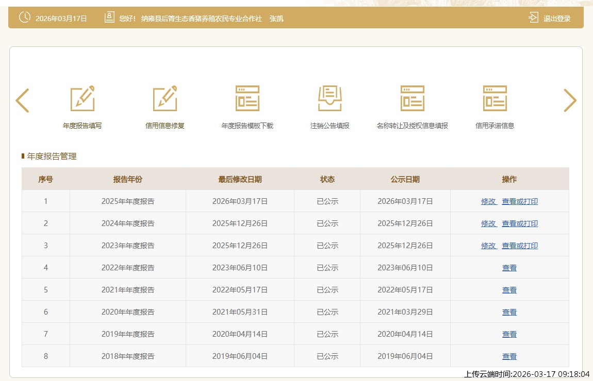Open the 信用信息修复 icon

[165, 98]
